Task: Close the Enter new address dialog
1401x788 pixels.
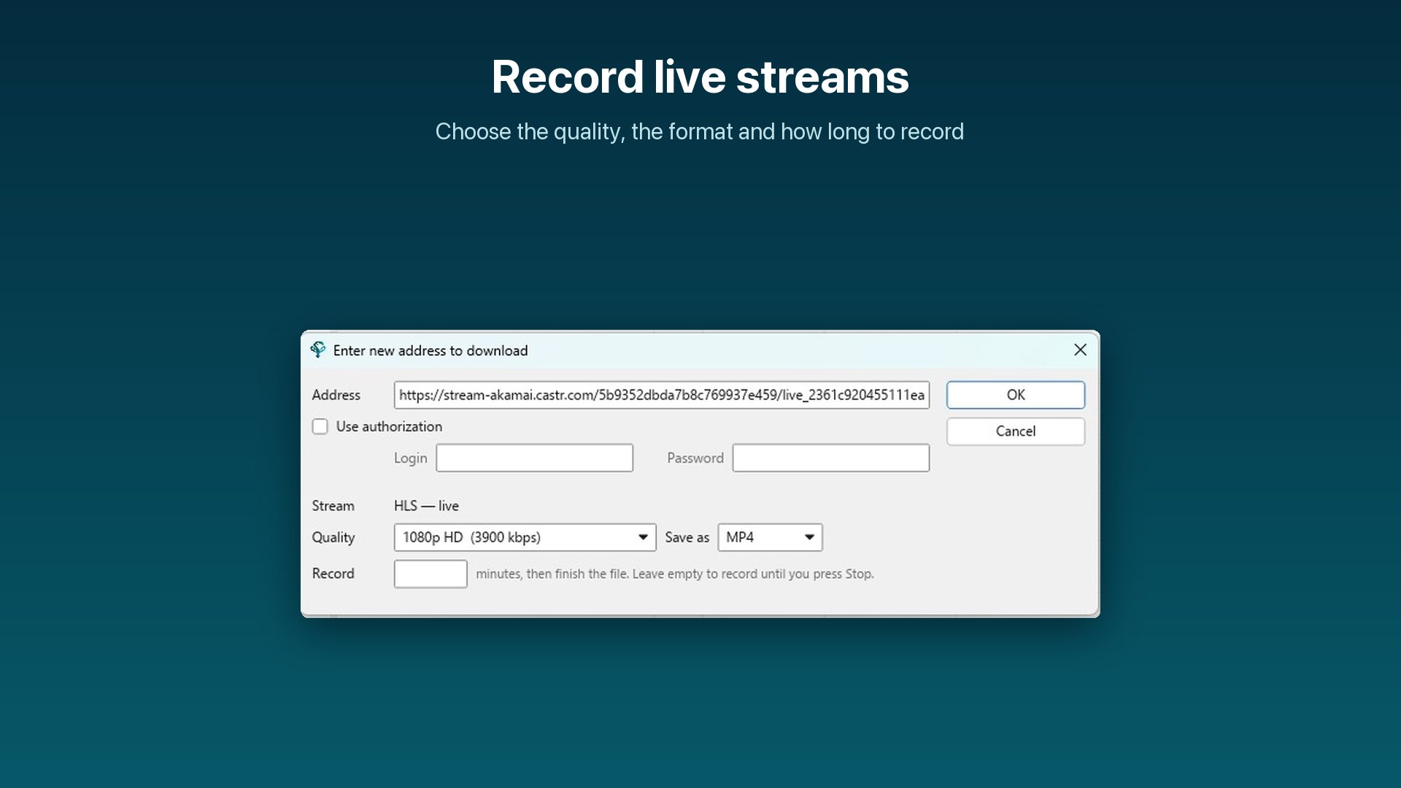Action: (1080, 350)
